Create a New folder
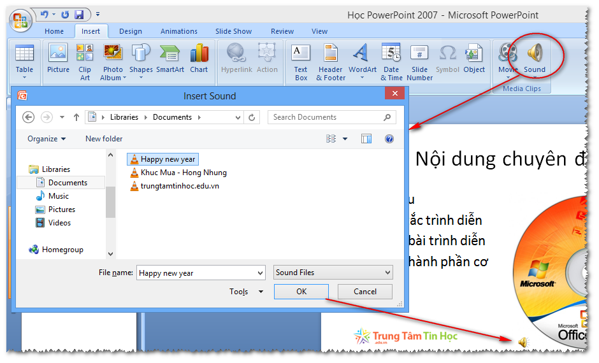Viewport: 599px width, 363px height. (x=104, y=139)
